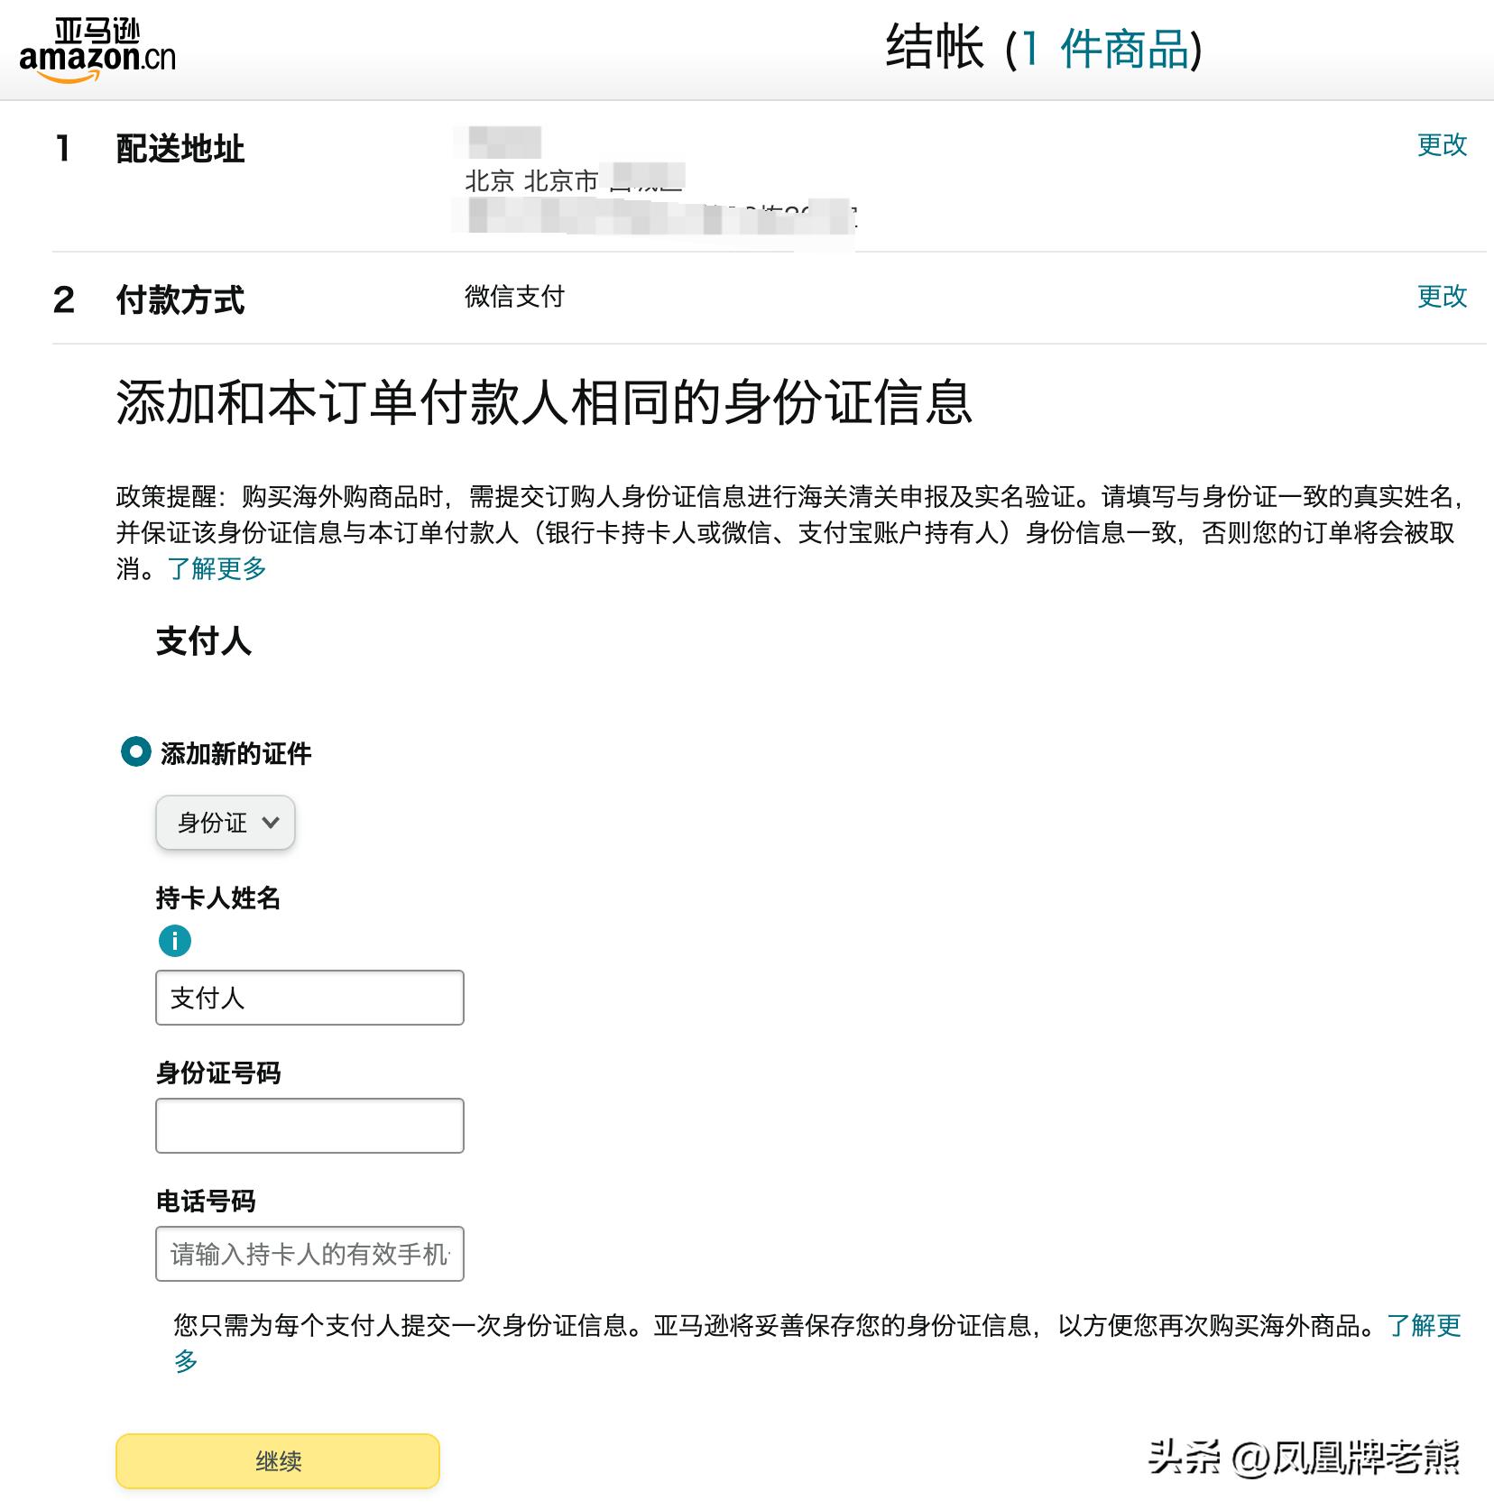Click 更改 next to 配送地址

tap(1441, 145)
